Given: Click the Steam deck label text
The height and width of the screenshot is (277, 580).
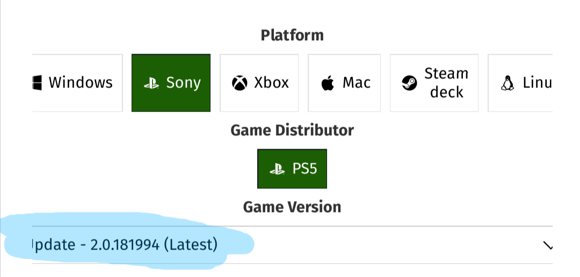Looking at the screenshot, I should pos(446,83).
